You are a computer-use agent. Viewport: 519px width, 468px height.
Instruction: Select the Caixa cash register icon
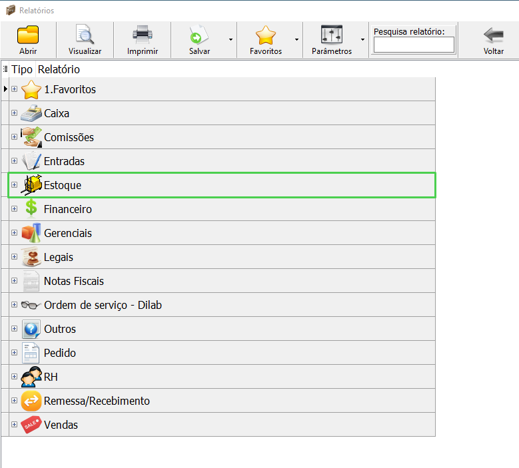(31, 113)
